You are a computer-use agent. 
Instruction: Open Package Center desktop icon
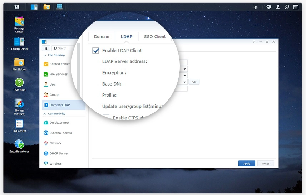point(19,25)
